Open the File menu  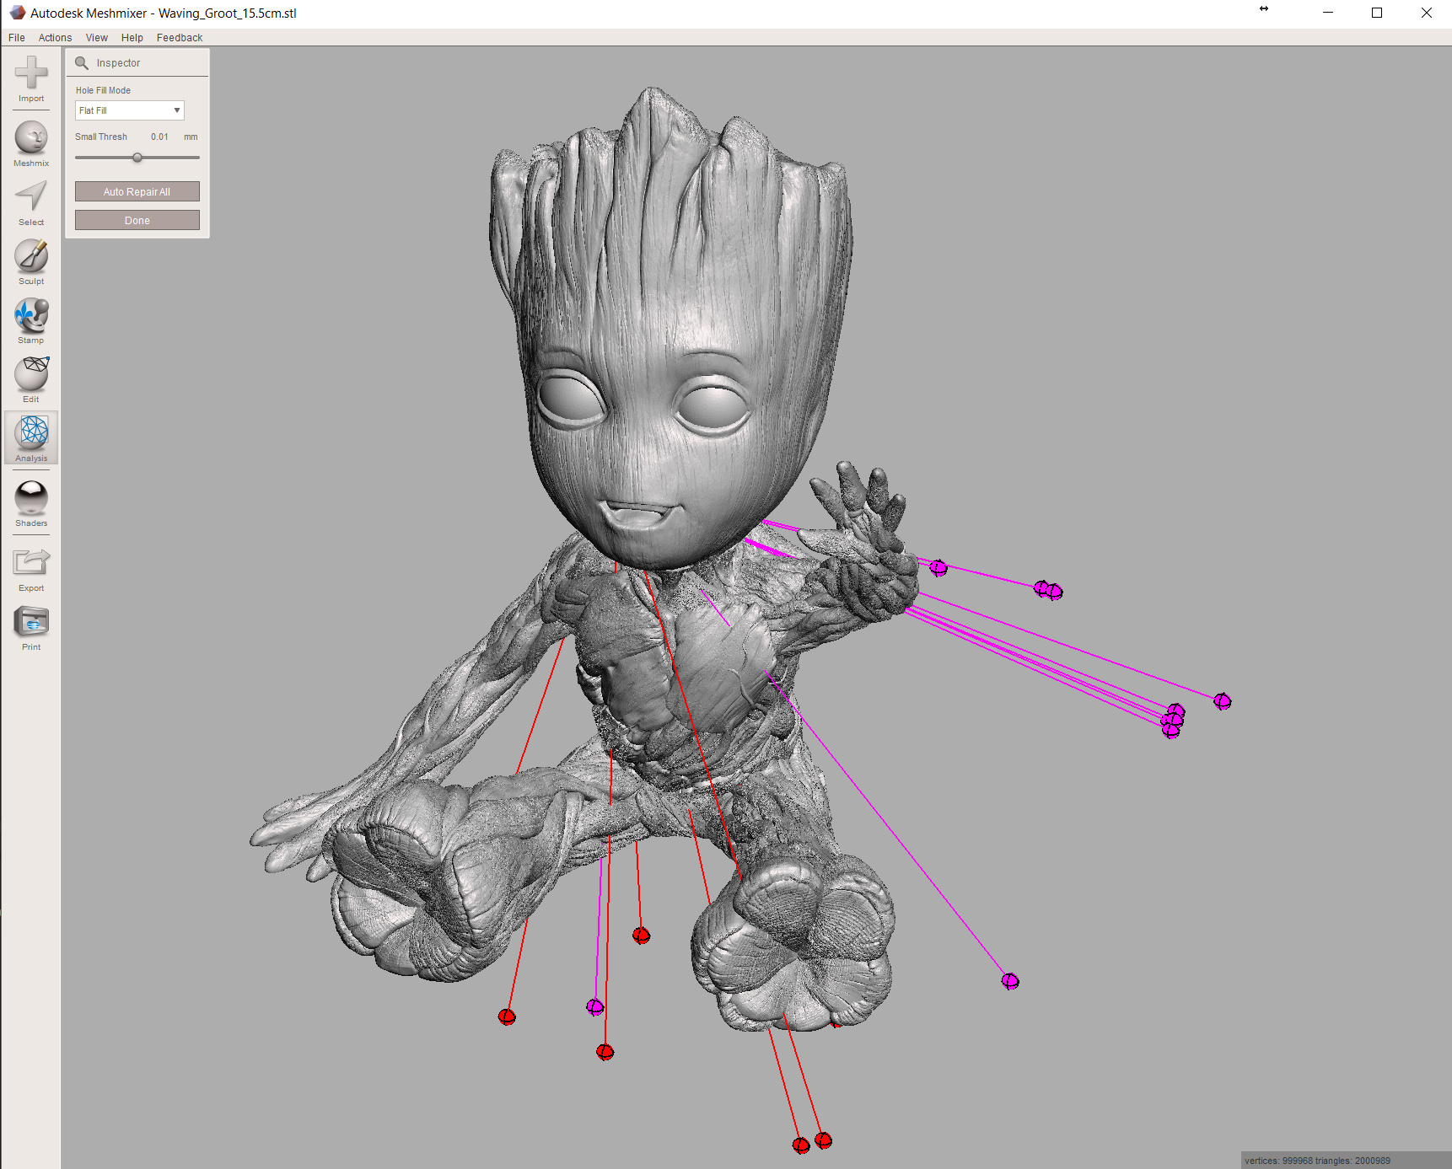[x=16, y=38]
